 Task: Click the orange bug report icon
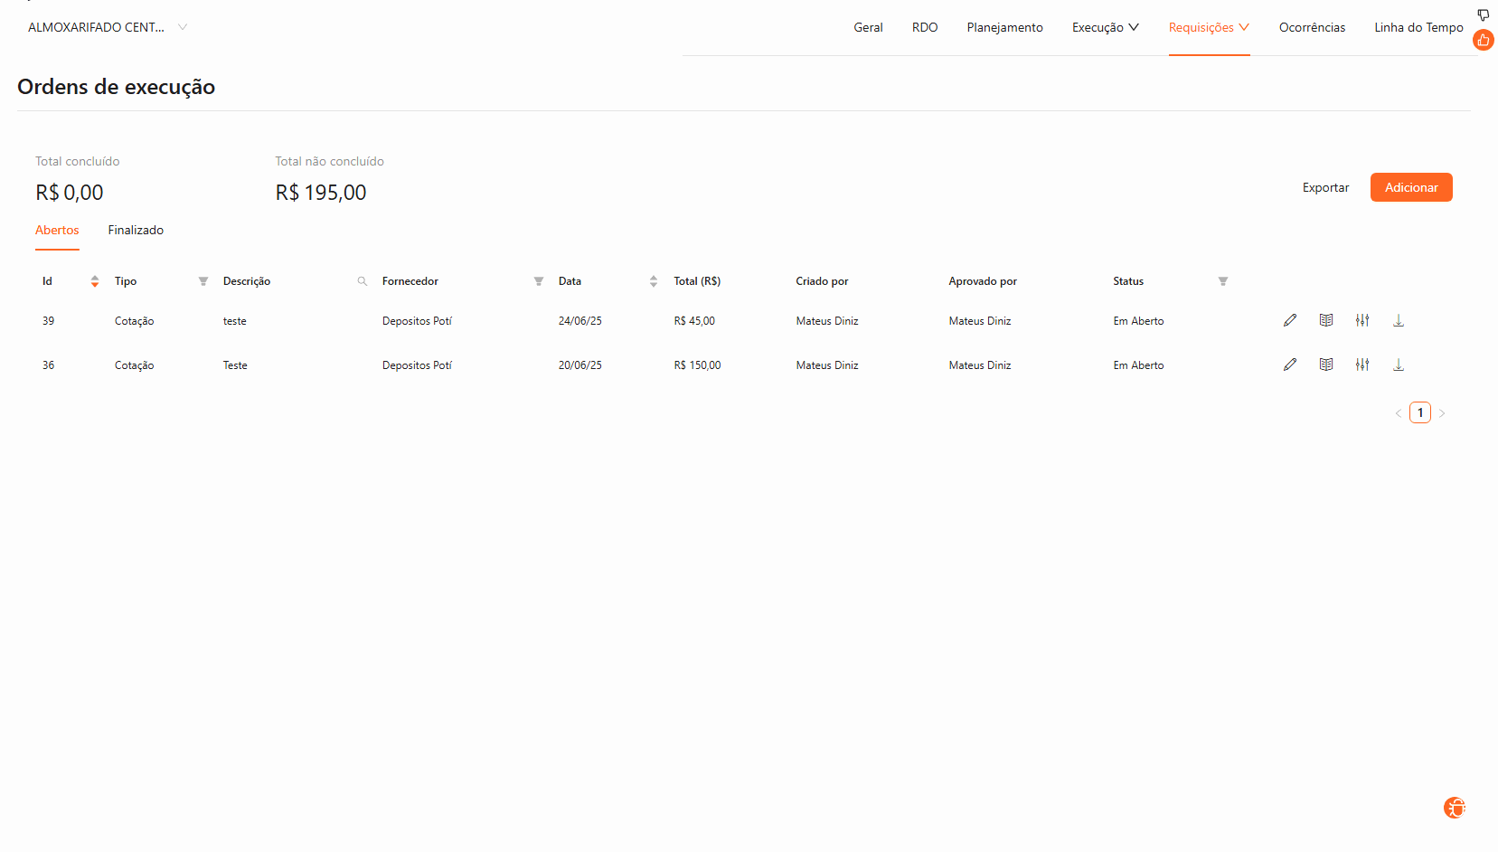1455,808
